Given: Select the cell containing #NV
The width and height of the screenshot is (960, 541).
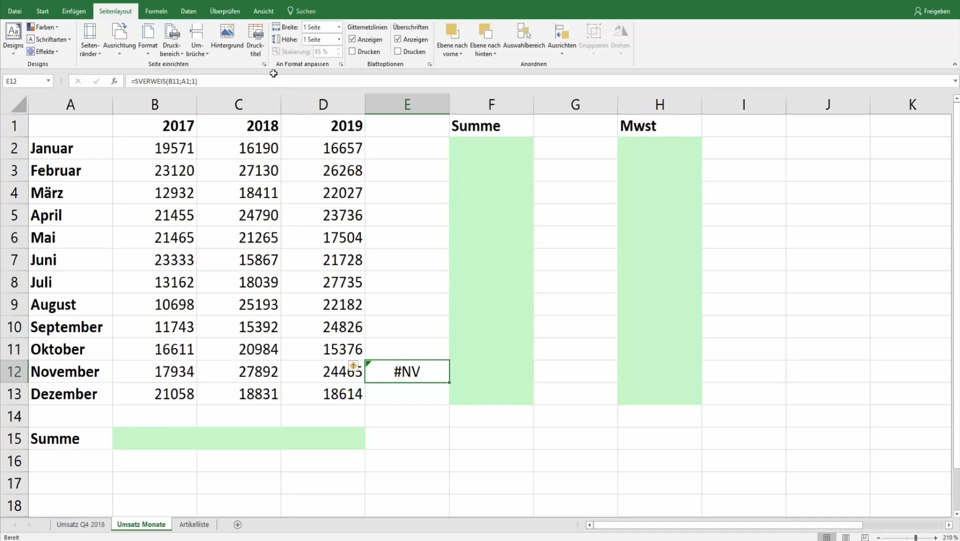Looking at the screenshot, I should [x=407, y=372].
